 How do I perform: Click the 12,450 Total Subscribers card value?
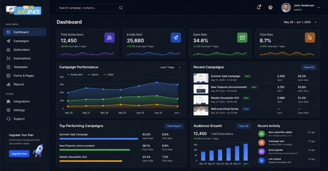tap(69, 41)
